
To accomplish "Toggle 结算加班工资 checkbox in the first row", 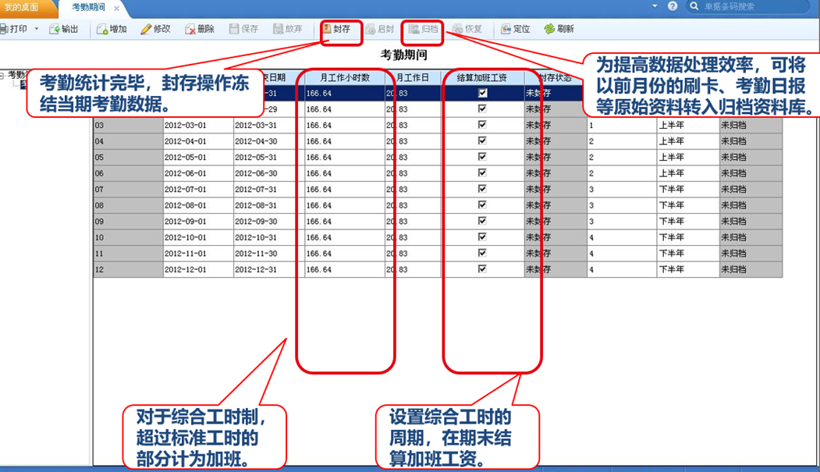I will 482,93.
